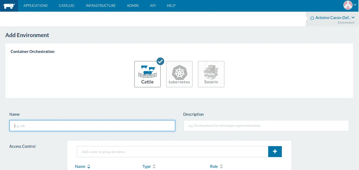The image size is (359, 170).
Task: Click the user avatar profile picture
Action: [x=348, y=5]
